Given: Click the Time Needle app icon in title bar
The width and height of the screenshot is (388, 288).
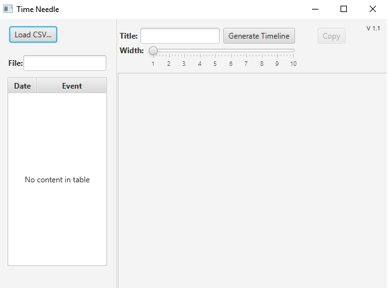Looking at the screenshot, I should click(x=8, y=9).
